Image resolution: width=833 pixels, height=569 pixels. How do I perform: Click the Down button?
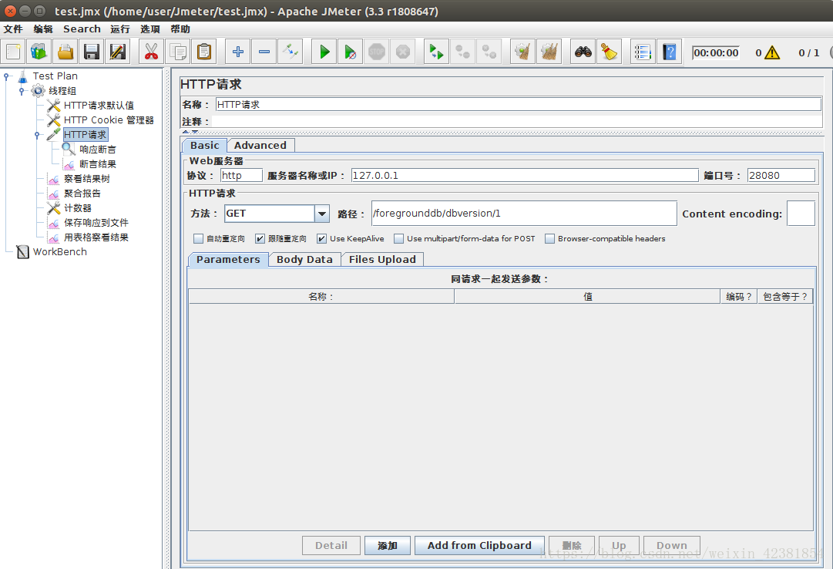[x=671, y=546]
